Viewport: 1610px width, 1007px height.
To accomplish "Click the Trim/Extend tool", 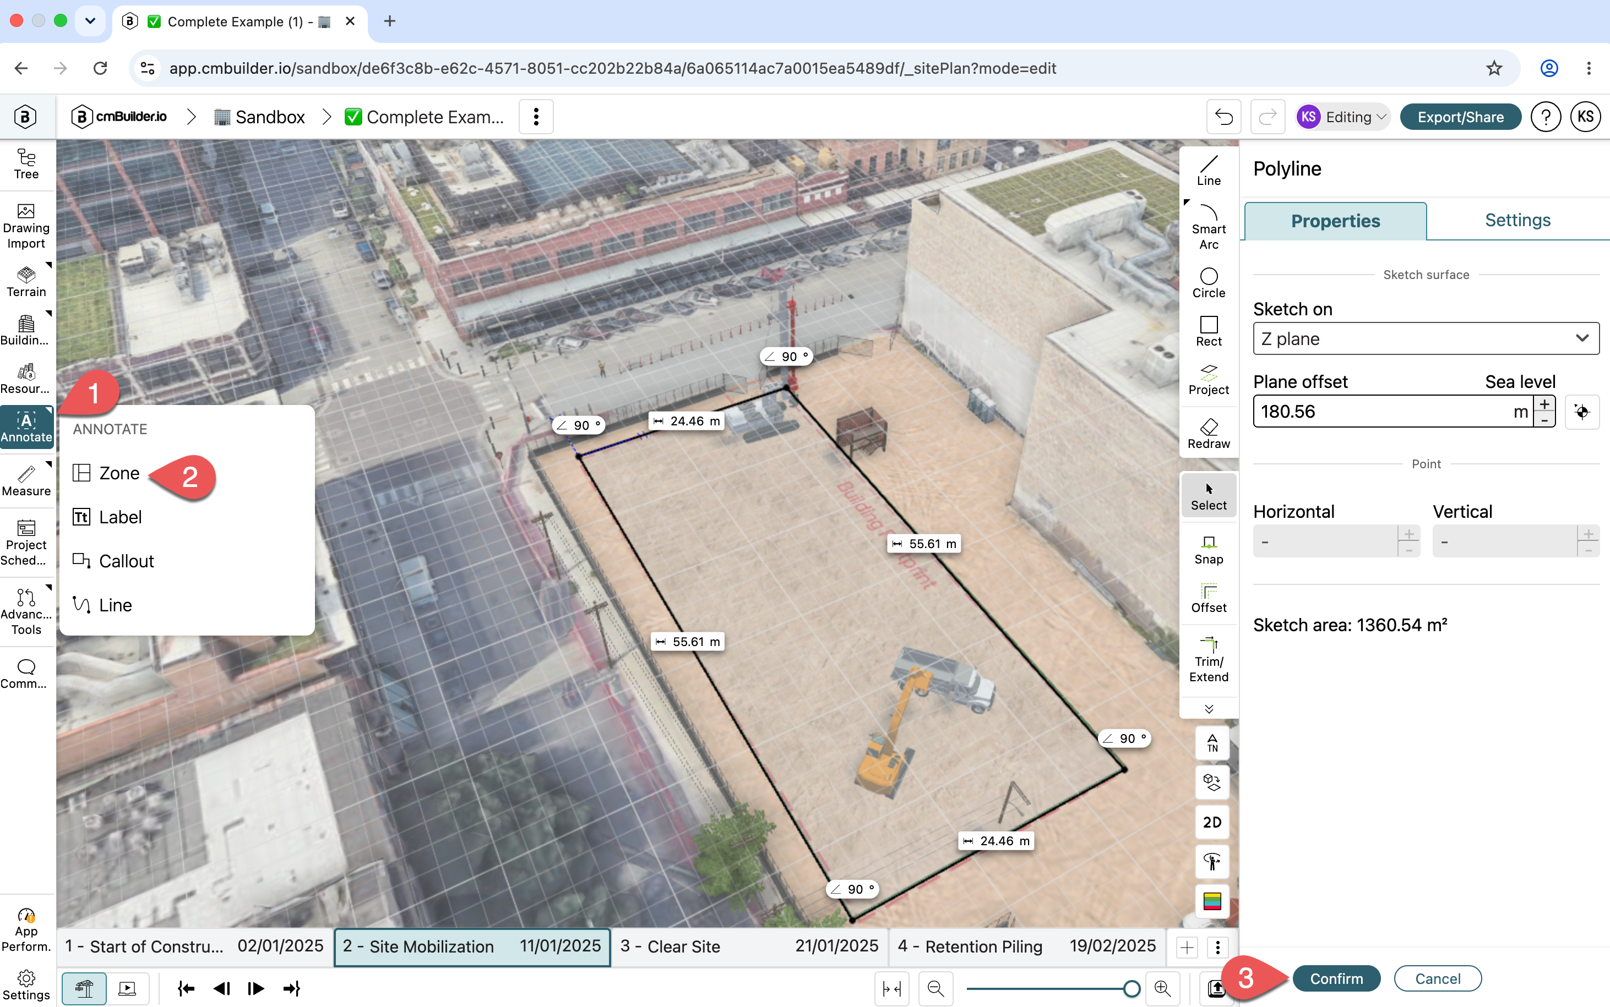I will click(x=1209, y=660).
